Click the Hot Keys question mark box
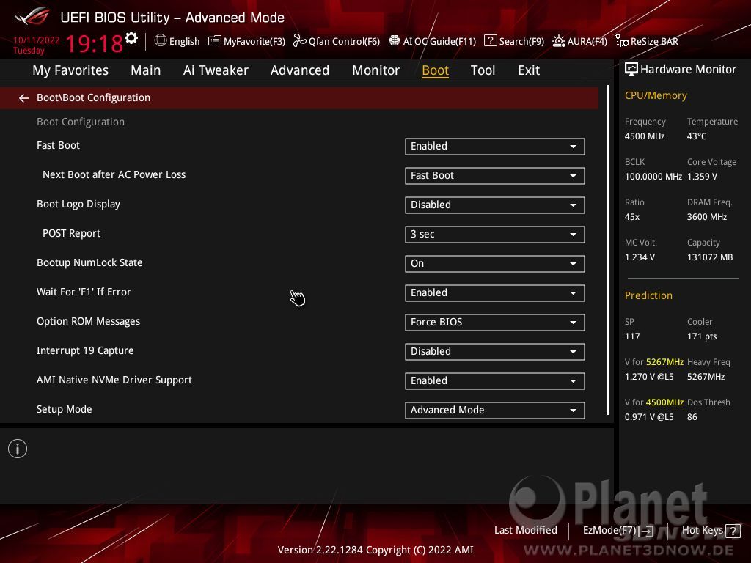Image resolution: width=751 pixels, height=563 pixels. [x=733, y=531]
